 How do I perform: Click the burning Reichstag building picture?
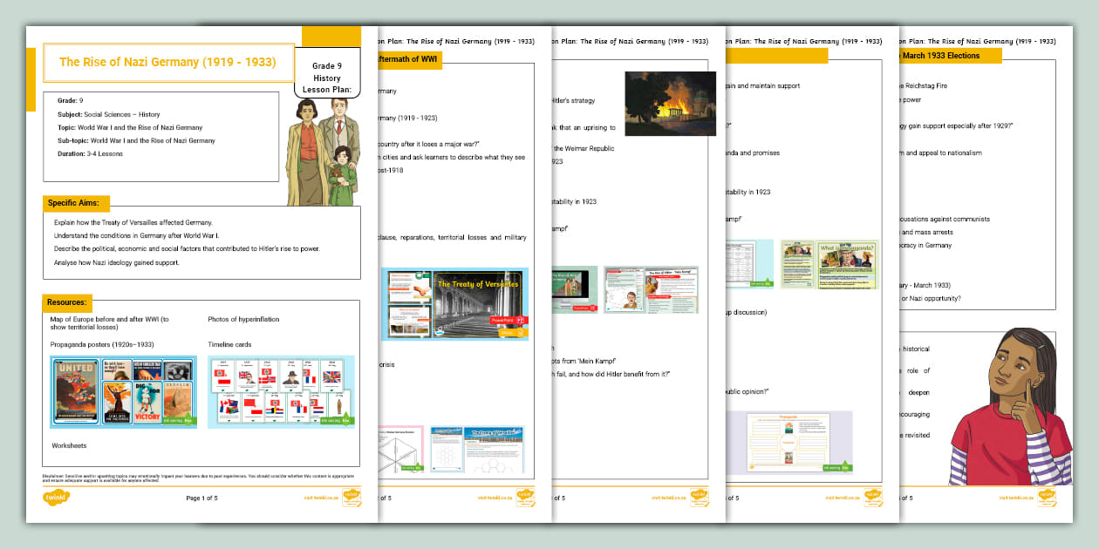coord(670,104)
